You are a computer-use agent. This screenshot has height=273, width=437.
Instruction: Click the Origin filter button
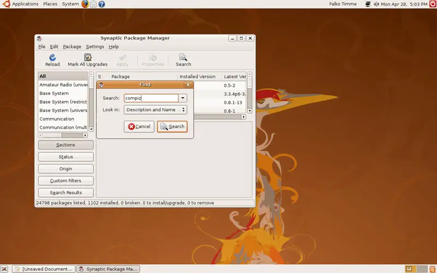pos(66,169)
